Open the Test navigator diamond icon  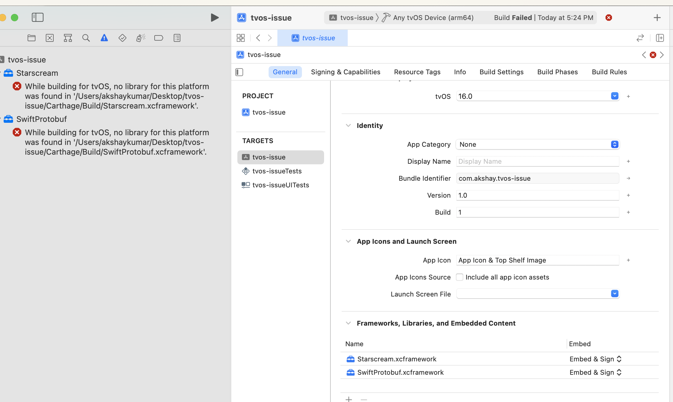122,38
